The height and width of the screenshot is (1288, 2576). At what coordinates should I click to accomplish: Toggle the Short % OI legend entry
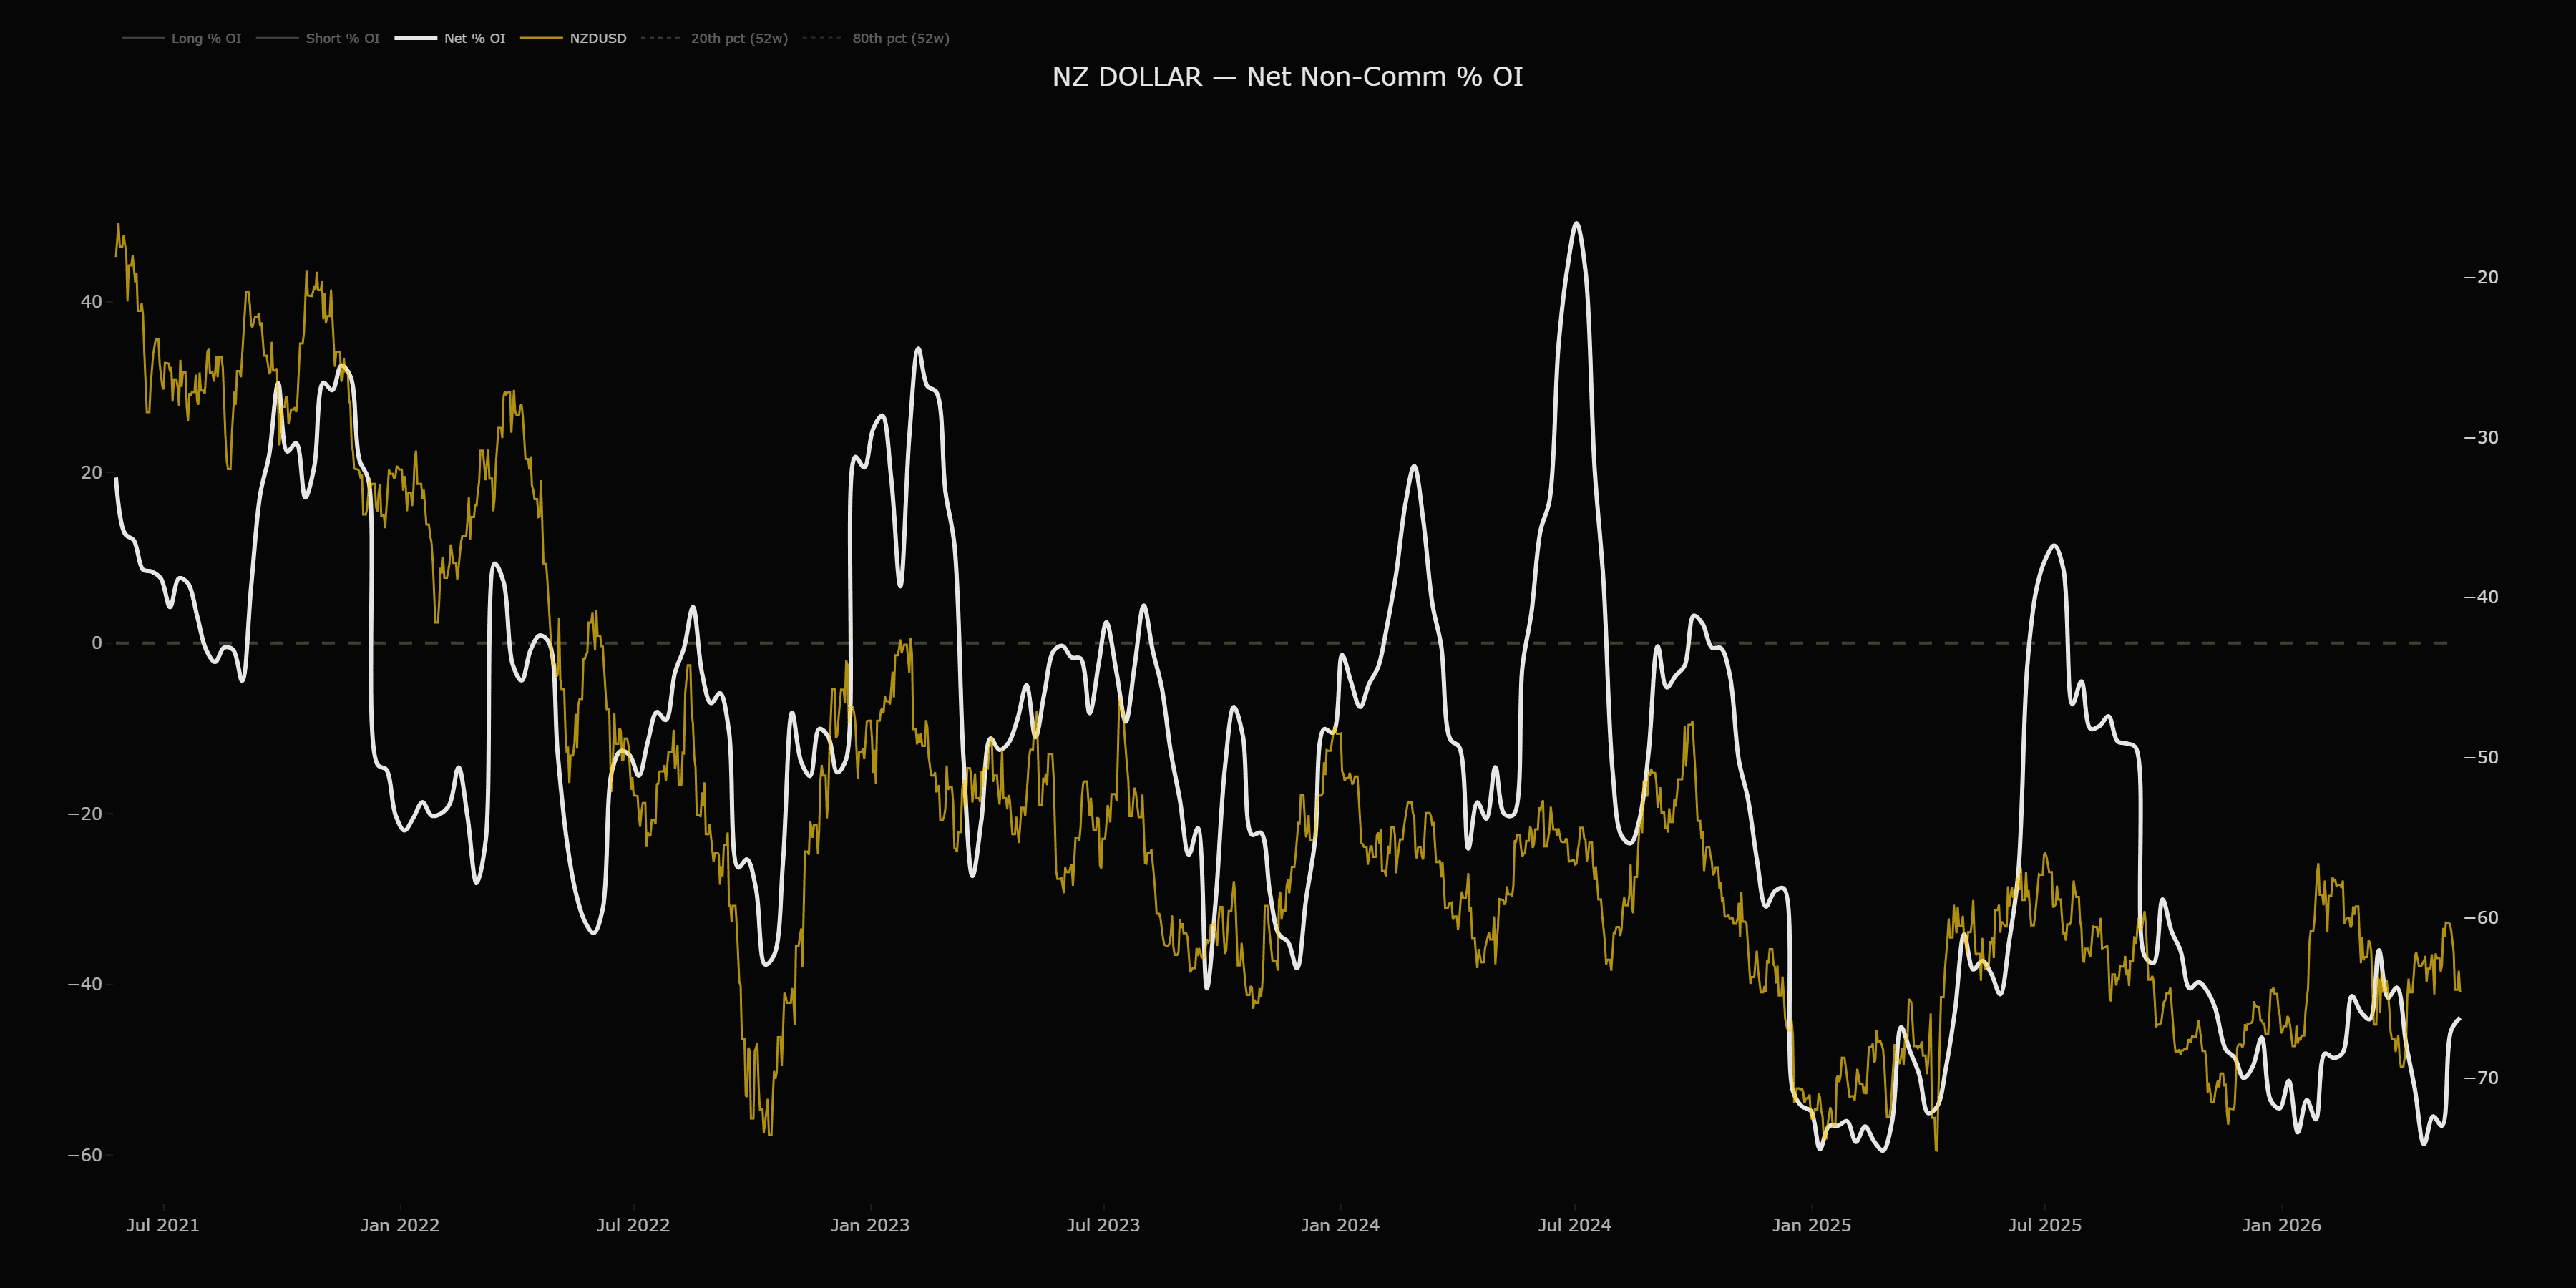point(318,38)
